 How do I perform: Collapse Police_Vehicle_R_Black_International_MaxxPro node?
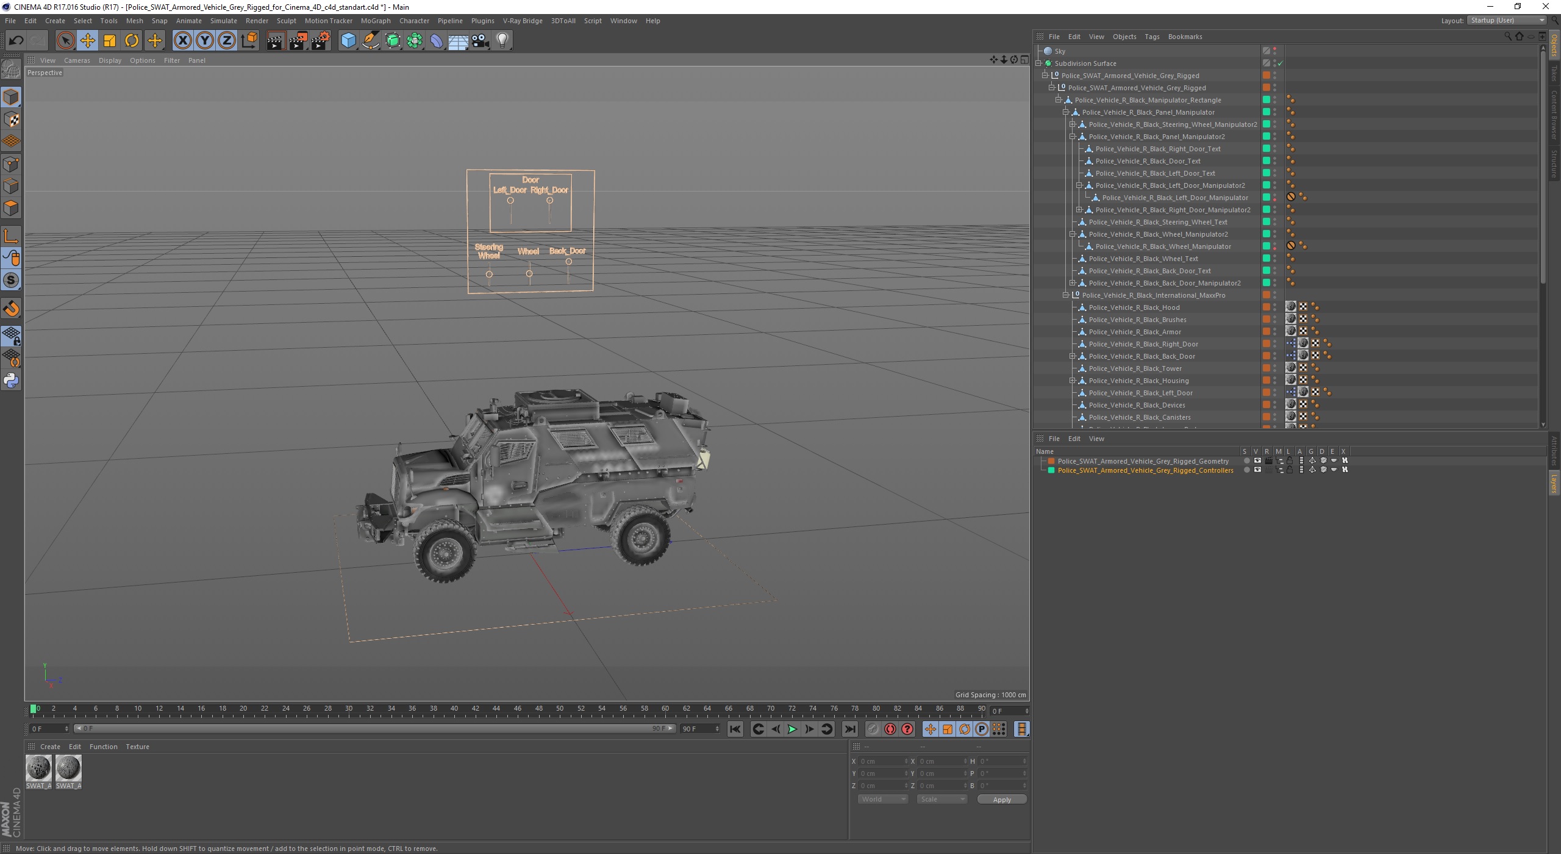coord(1066,295)
